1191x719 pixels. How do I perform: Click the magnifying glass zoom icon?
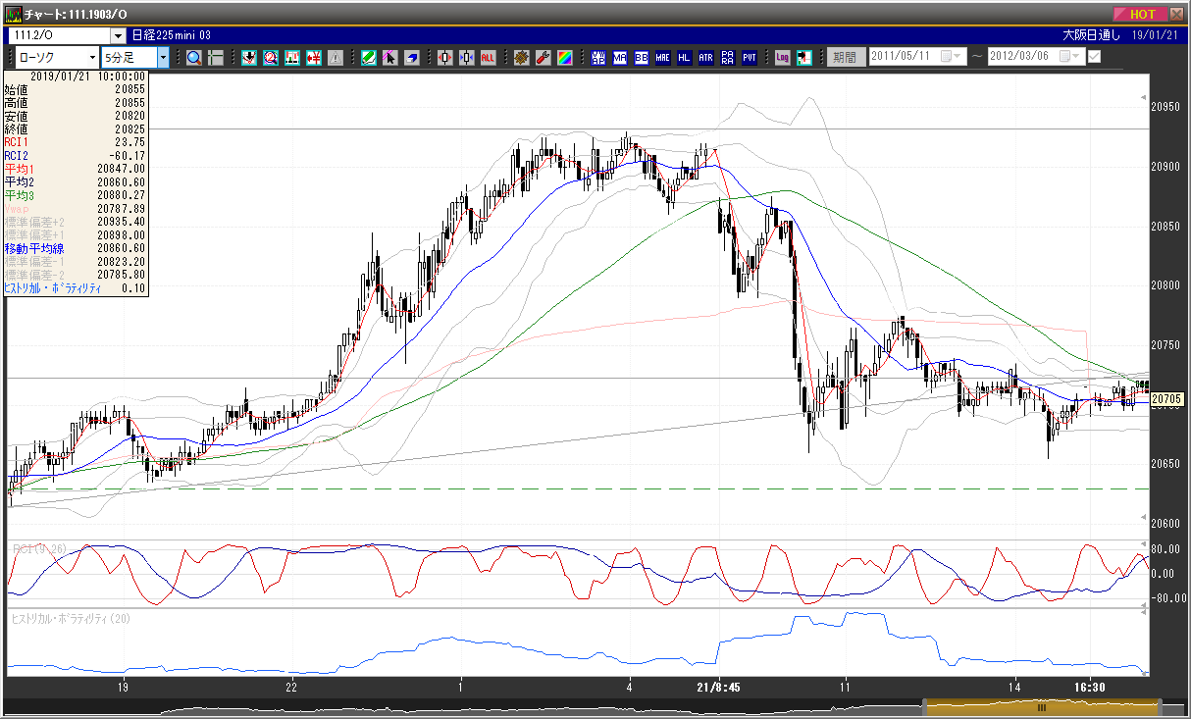pos(194,57)
